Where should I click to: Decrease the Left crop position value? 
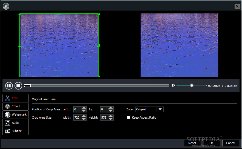click(84, 111)
